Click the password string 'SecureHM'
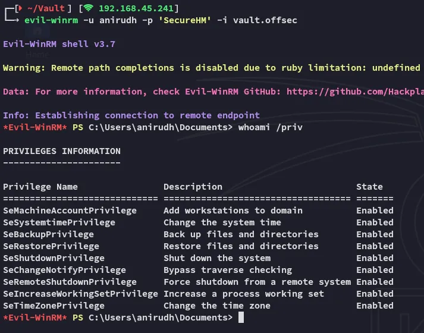Image resolution: width=424 pixels, height=333 pixels. 185,20
